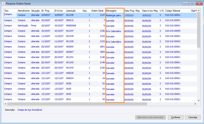The image size is (204, 124).
Task: Maximize the Pesquisa Ordens Gerais window
Action: 192,3
